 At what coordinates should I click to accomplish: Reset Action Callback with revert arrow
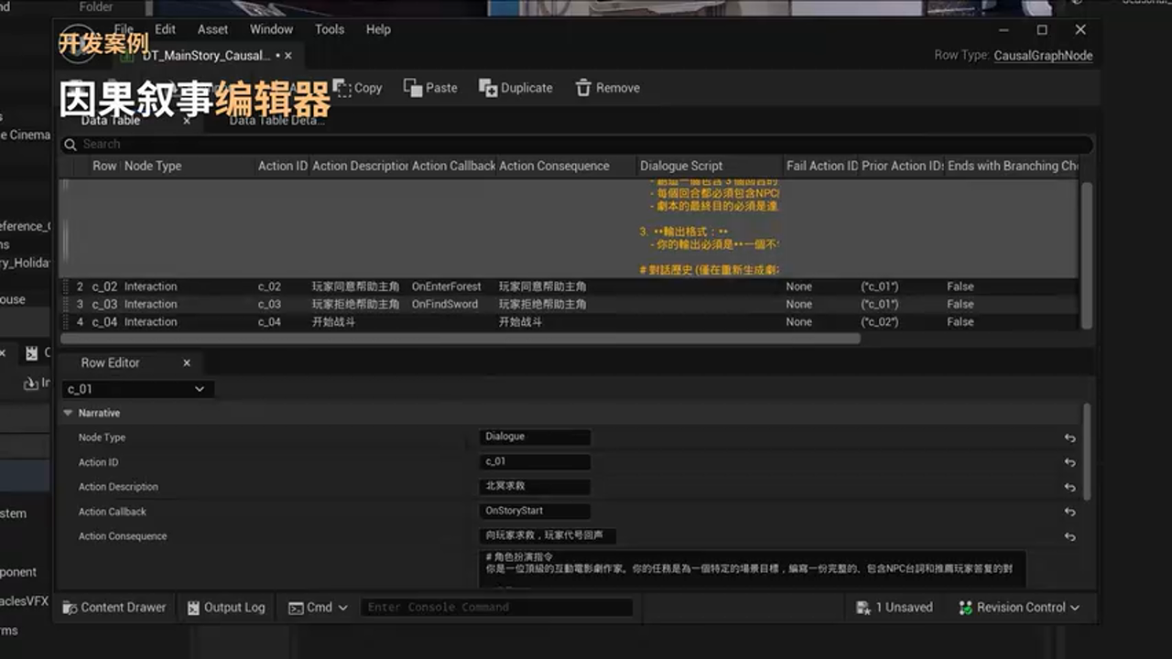(x=1069, y=513)
